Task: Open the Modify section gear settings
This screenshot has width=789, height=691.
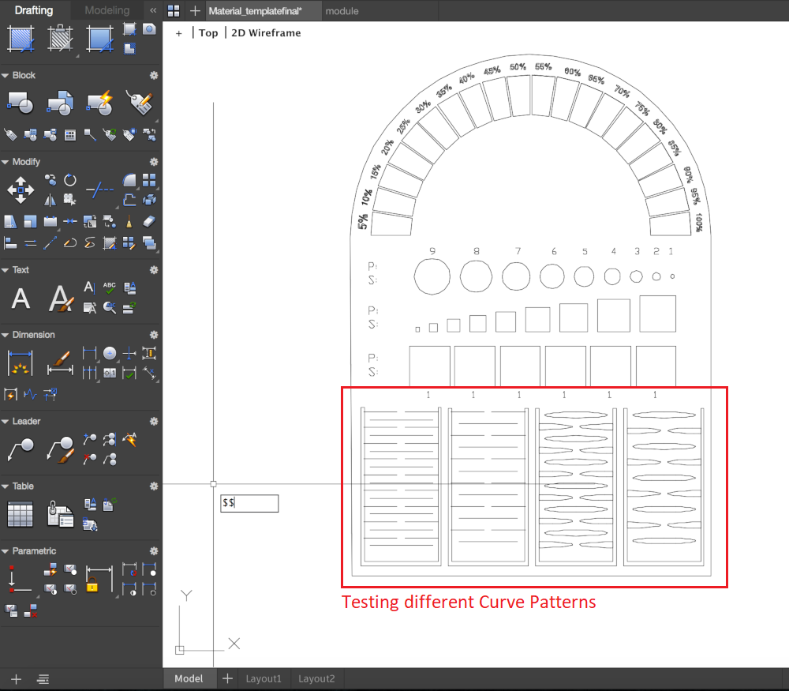Action: pyautogui.click(x=154, y=162)
